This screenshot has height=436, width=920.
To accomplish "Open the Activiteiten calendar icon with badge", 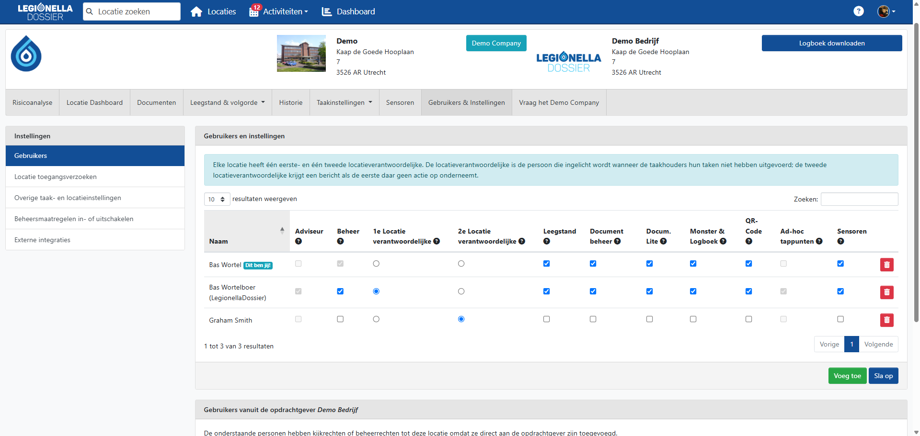I will click(x=254, y=11).
